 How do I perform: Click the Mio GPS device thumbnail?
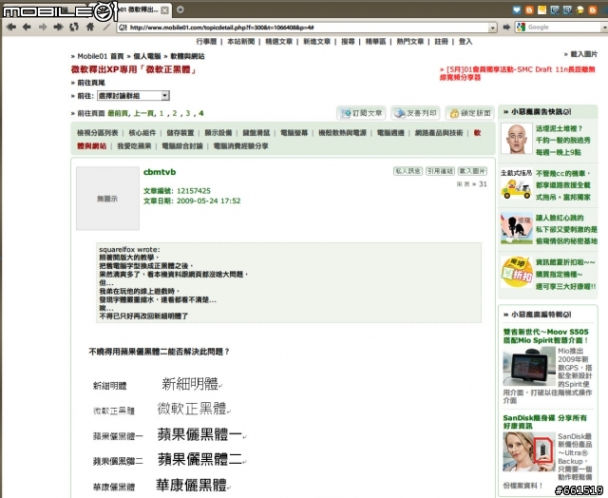click(529, 367)
